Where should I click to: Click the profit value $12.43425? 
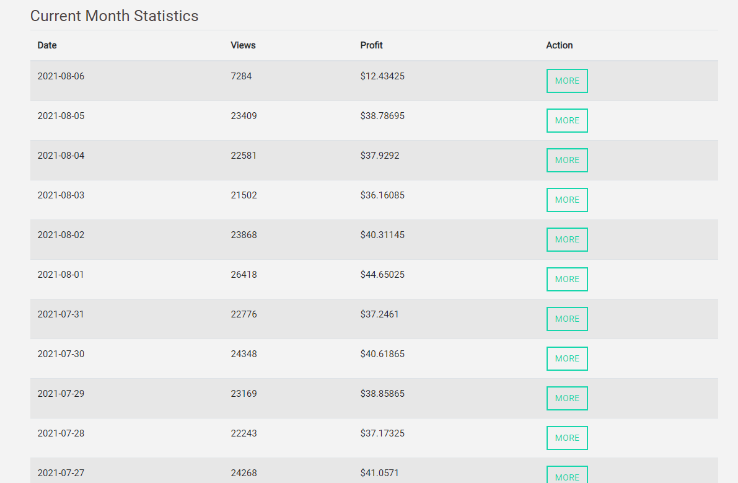(382, 76)
